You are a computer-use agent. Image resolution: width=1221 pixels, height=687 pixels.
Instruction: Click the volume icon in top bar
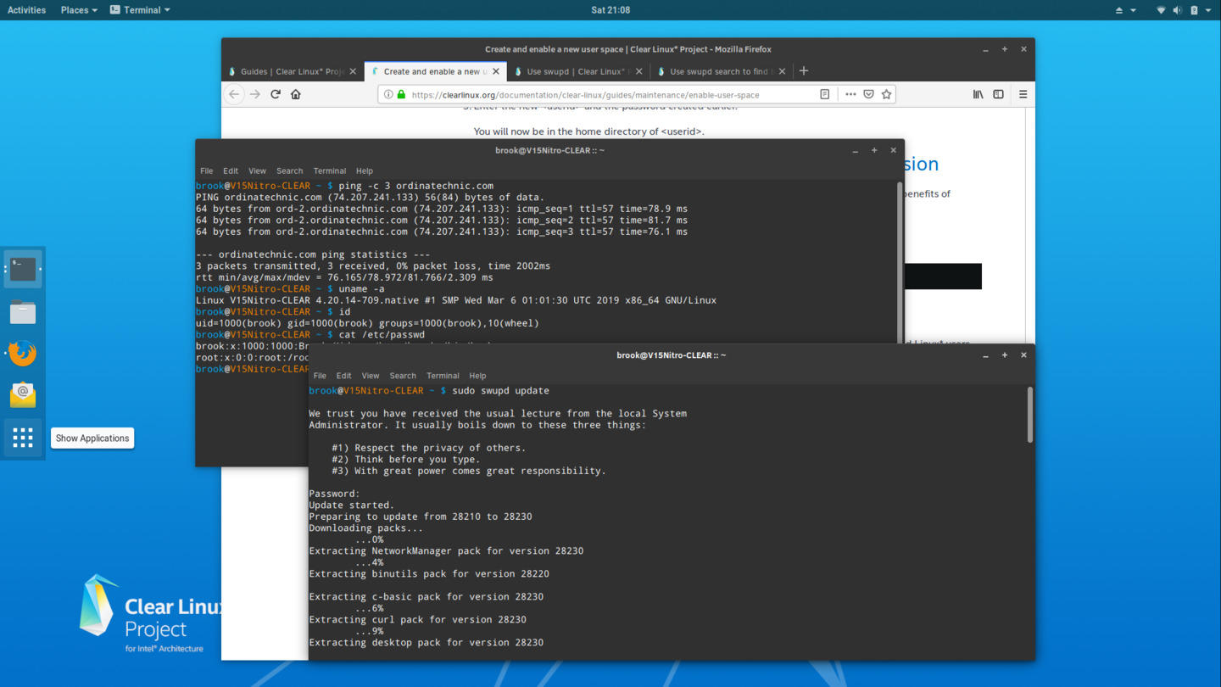(1177, 10)
